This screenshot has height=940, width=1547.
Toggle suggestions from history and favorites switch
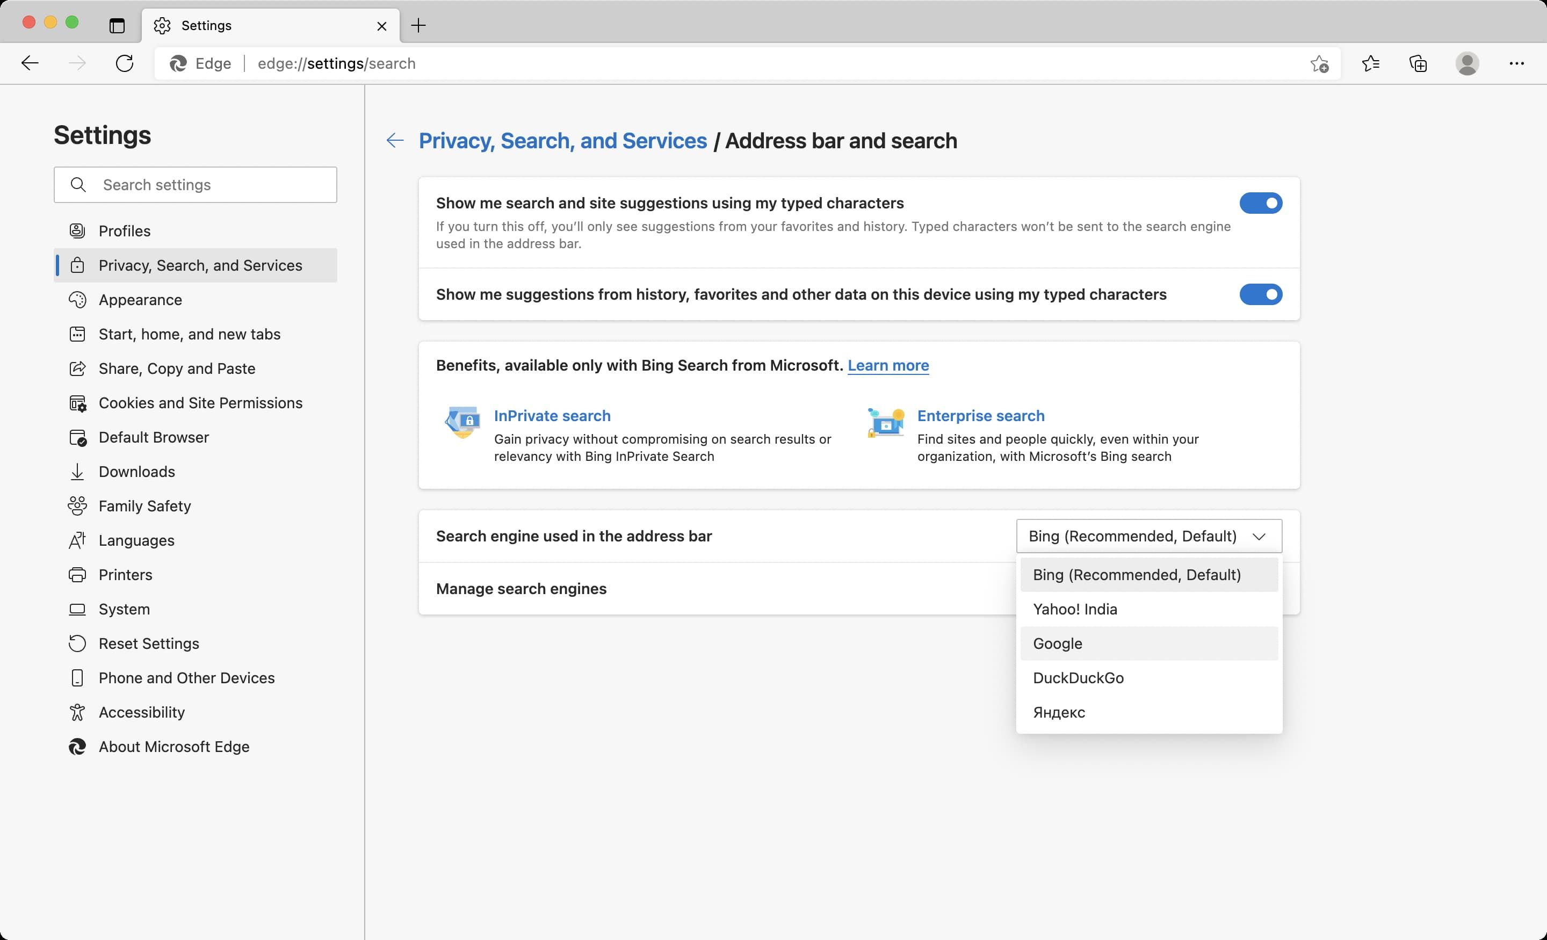point(1261,294)
